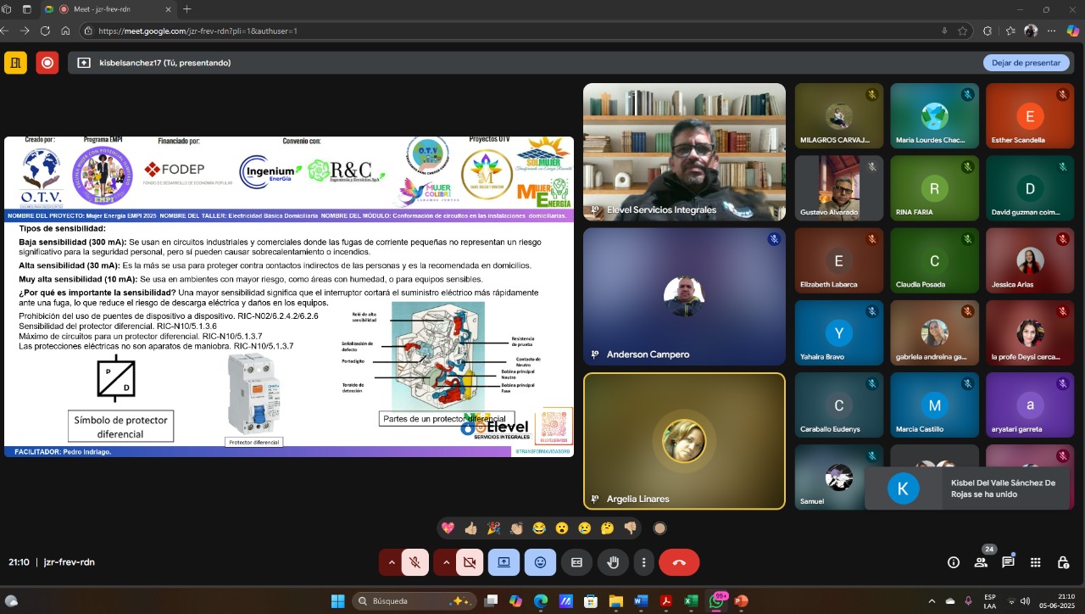This screenshot has width=1085, height=614.
Task: Raise your hand in the meeting
Action: click(613, 562)
